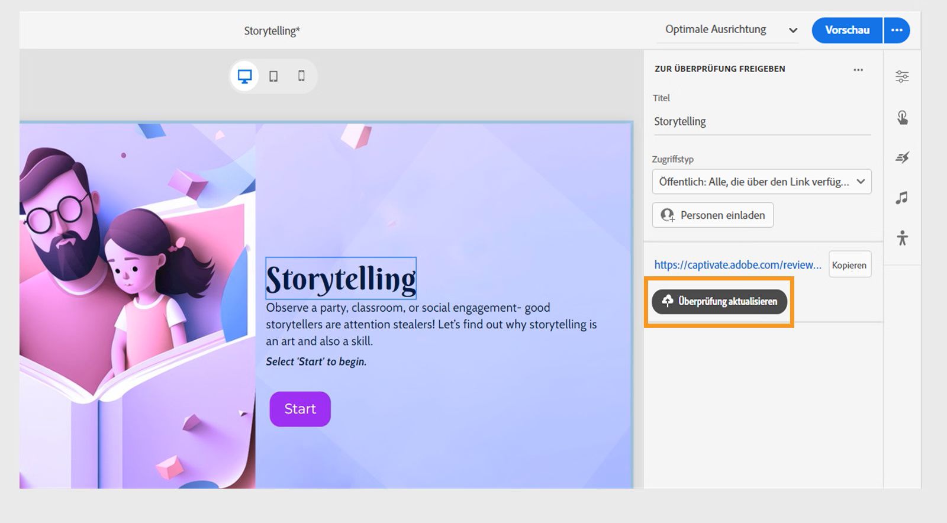Click the Personen einladen button
Image resolution: width=947 pixels, height=523 pixels.
point(713,215)
